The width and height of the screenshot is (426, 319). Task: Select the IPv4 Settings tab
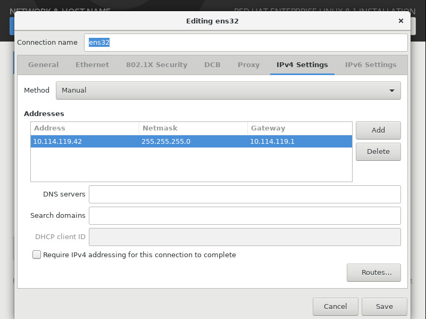pyautogui.click(x=302, y=65)
